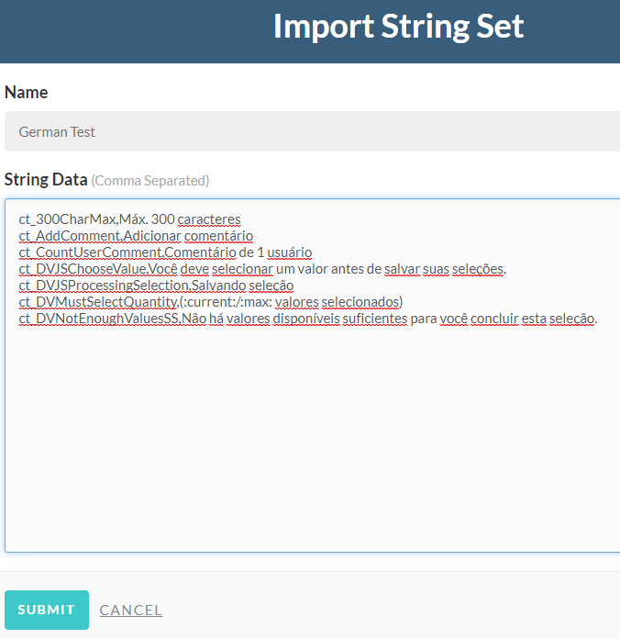Click the Name field label
The image size is (620, 639).
tap(26, 92)
